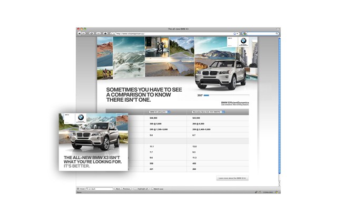Go back with the browser Back arrow
This screenshot has height=223, width=344.
[80, 34]
